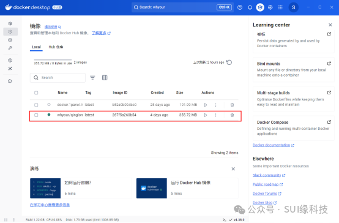Open the Docker Compose external link icon
Viewport: 339px width, 223px height.
[x=329, y=122]
